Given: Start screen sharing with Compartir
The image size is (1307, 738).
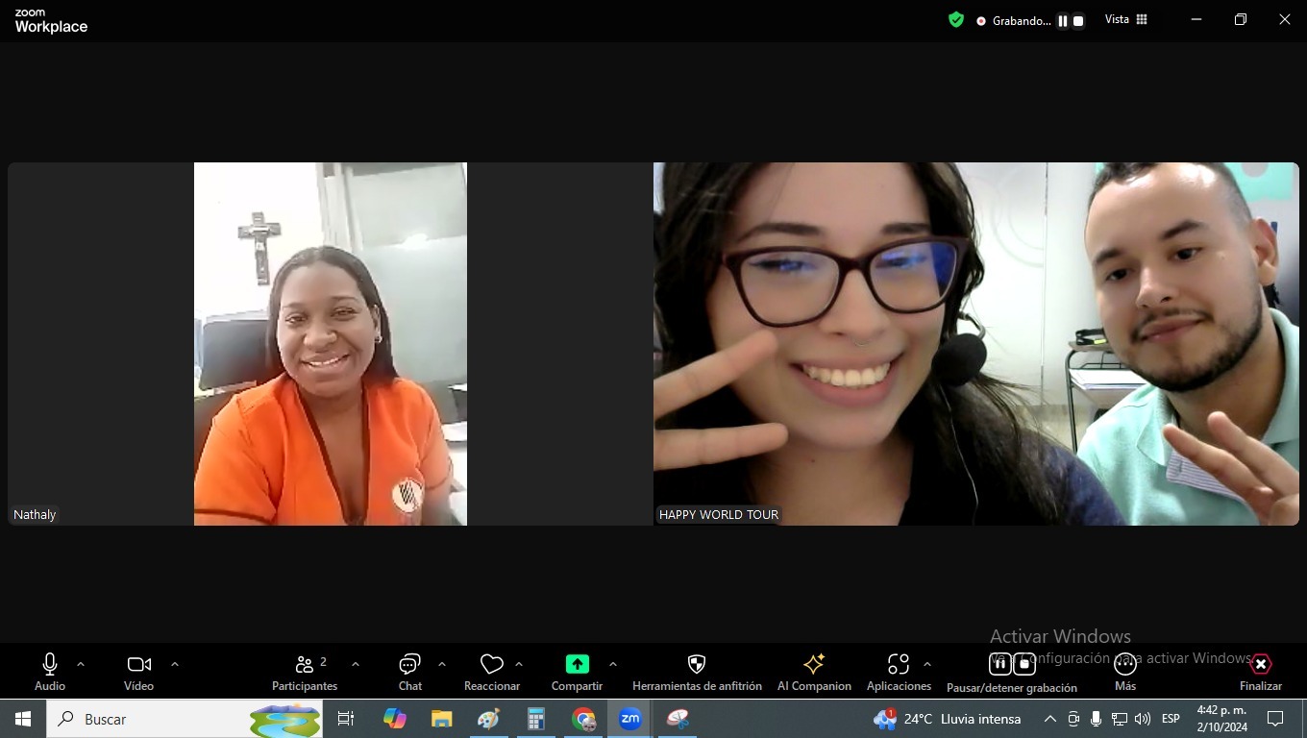Looking at the screenshot, I should (x=577, y=672).
